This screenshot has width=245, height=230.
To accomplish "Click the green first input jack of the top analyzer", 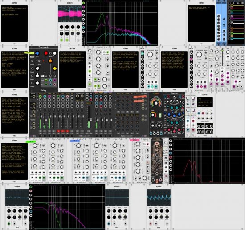I will coord(83,3).
